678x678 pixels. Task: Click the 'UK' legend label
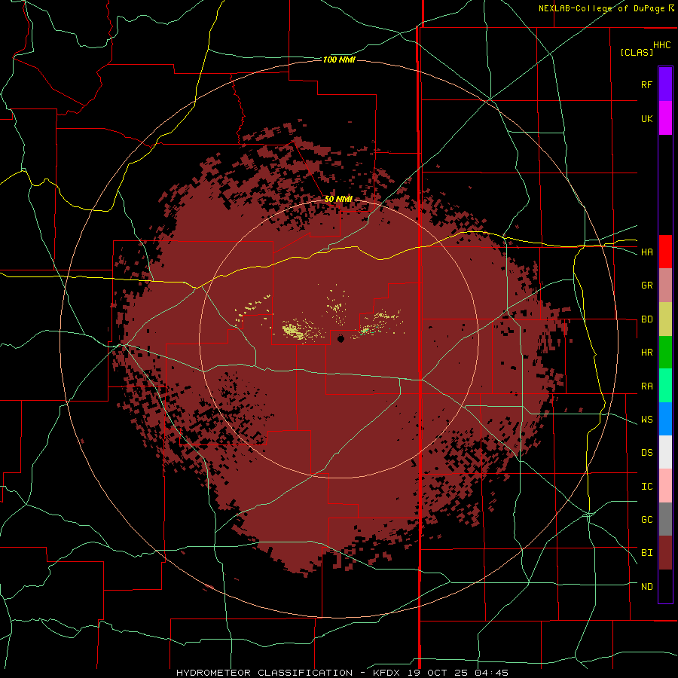coord(646,118)
